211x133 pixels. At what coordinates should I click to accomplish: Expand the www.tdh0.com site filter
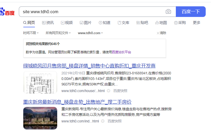(90, 33)
